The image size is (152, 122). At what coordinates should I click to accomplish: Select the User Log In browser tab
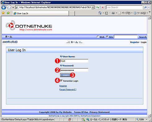click(x=41, y=13)
